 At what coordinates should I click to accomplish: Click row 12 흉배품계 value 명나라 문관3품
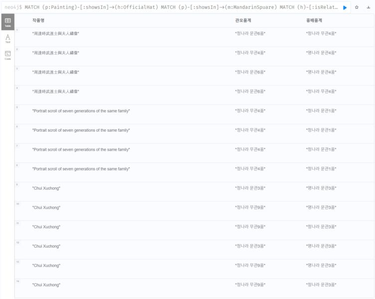coord(321,246)
